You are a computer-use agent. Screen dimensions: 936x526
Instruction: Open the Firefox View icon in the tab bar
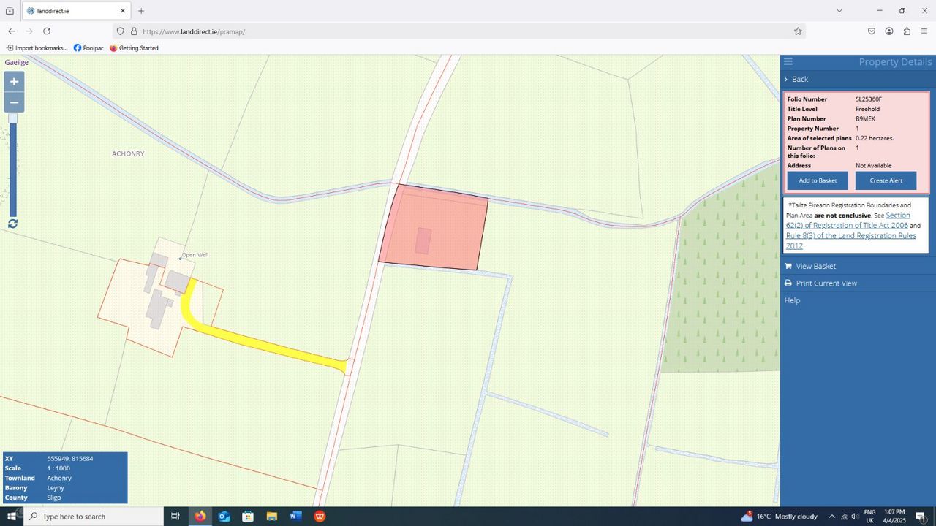[10, 11]
